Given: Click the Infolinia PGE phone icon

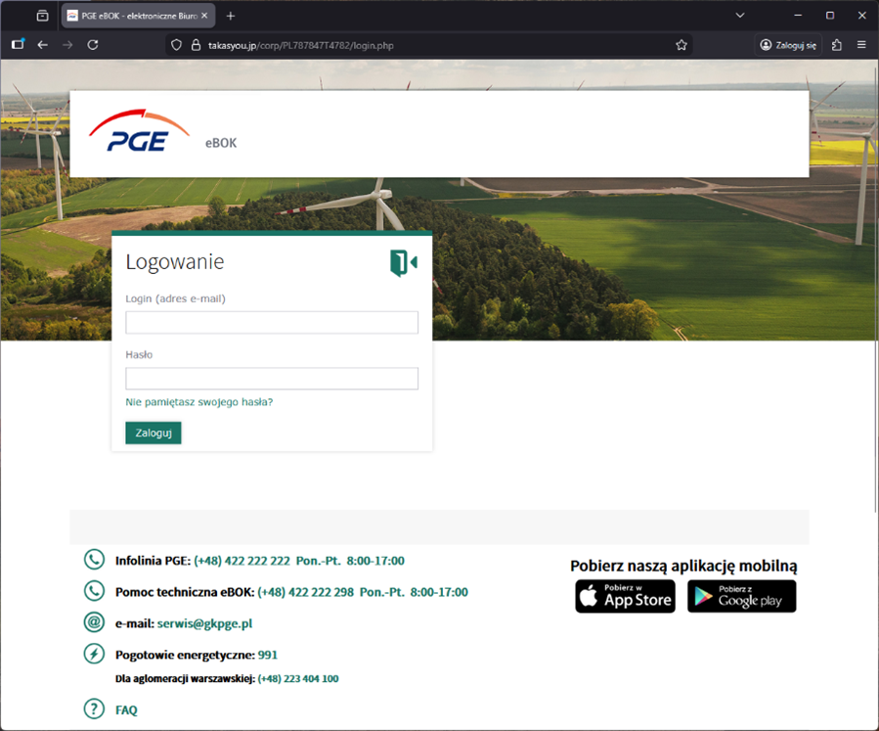Looking at the screenshot, I should [x=94, y=560].
